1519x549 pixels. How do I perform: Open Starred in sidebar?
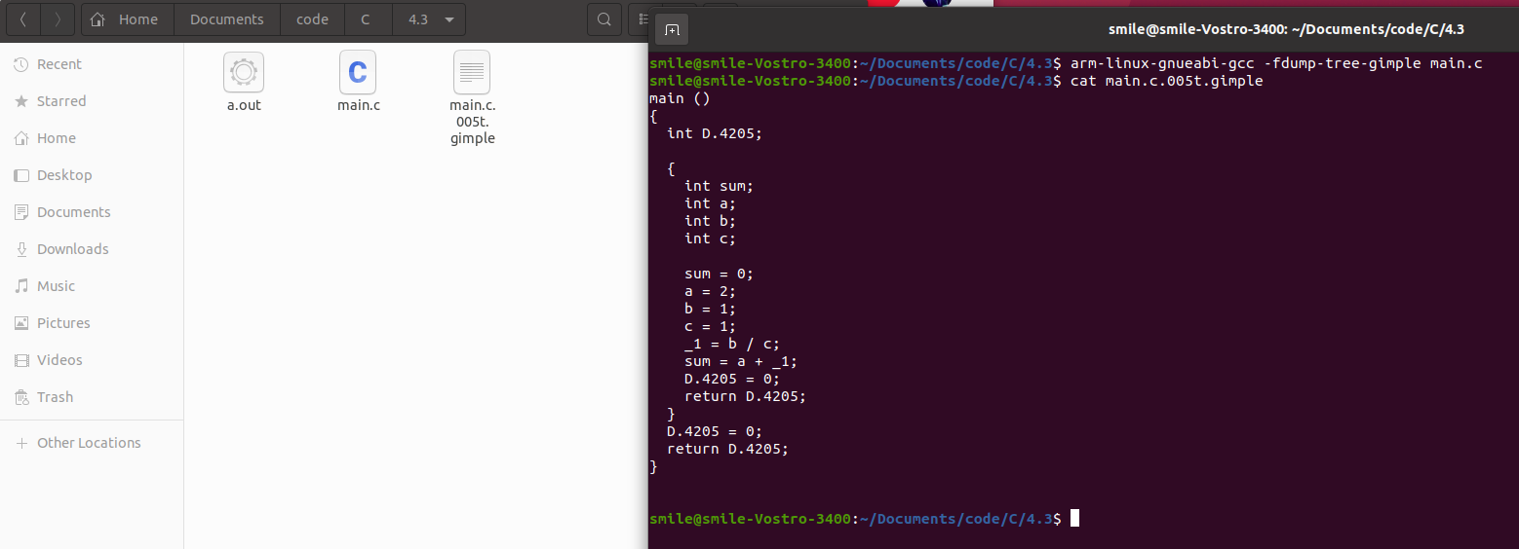[92, 101]
